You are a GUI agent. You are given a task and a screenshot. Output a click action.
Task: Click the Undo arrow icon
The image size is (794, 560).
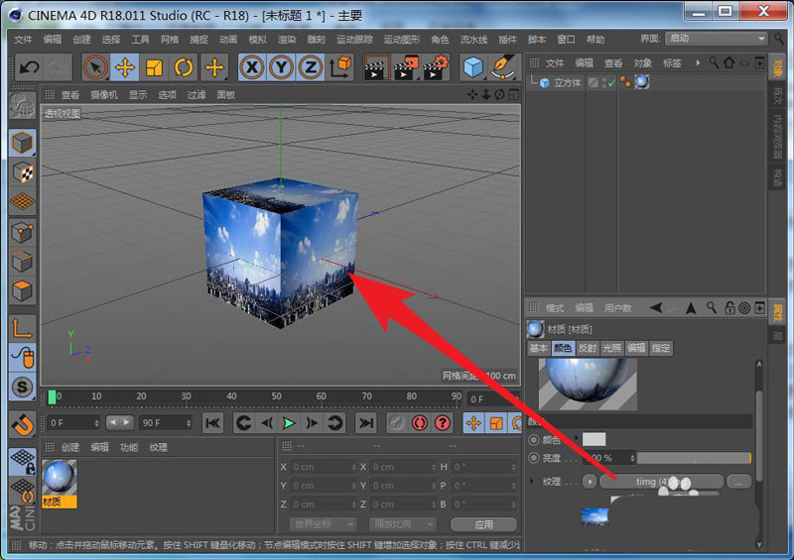tap(30, 67)
